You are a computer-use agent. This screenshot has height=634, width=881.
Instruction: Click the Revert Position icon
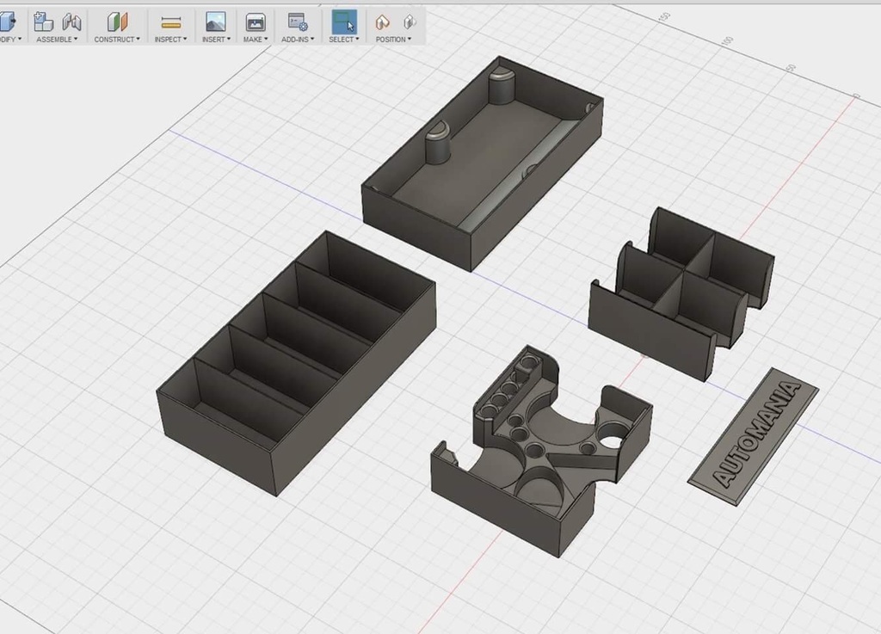click(410, 22)
